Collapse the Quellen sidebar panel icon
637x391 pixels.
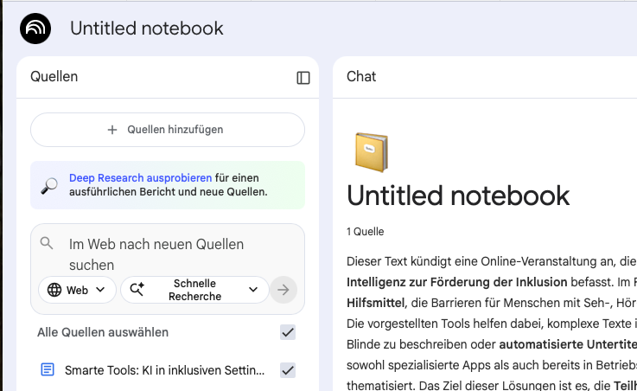[303, 78]
